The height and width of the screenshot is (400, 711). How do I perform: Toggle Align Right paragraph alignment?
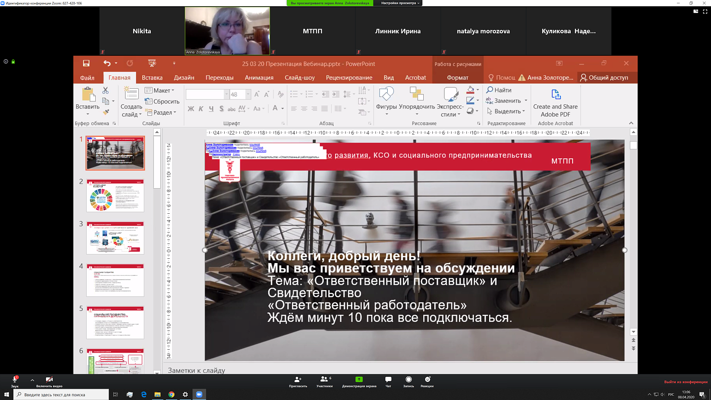[x=314, y=109]
